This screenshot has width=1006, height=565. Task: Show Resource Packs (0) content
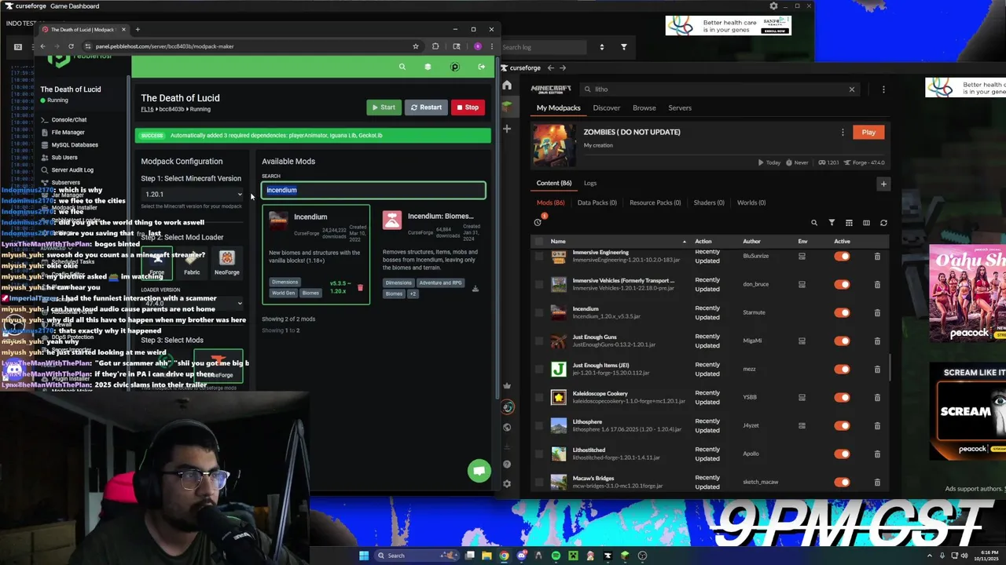pos(655,203)
